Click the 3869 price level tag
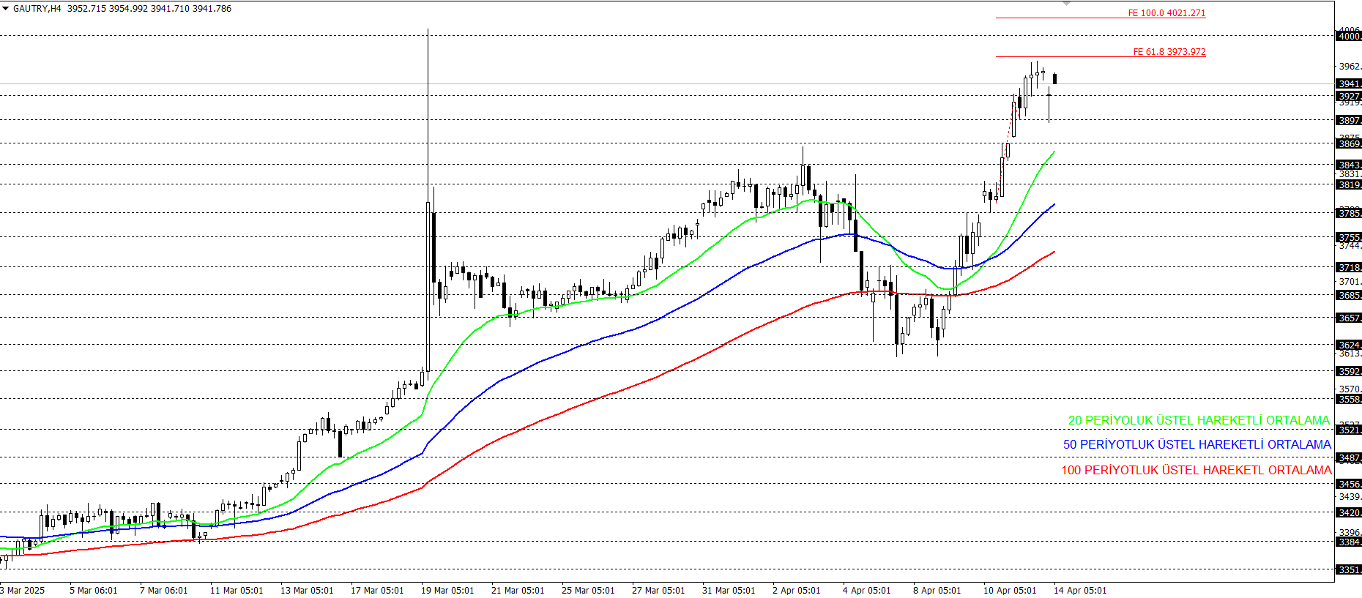The image size is (1362, 598). pyautogui.click(x=1349, y=143)
